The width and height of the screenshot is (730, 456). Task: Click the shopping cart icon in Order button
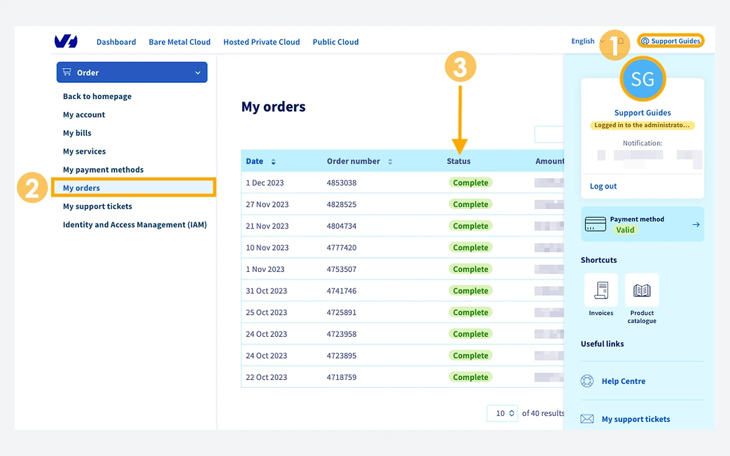point(67,72)
